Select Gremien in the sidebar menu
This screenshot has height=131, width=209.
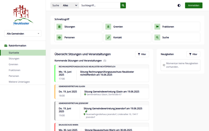click(13, 64)
